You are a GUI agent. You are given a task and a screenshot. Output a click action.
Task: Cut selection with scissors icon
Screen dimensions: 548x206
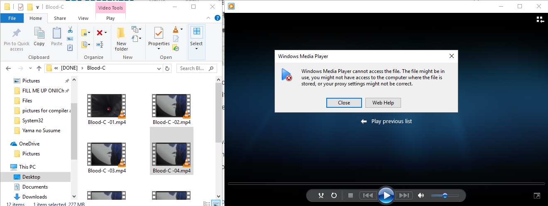[70, 30]
